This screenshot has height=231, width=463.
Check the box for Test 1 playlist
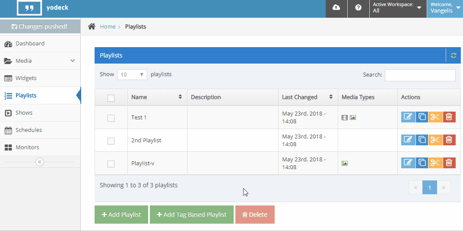click(x=111, y=118)
